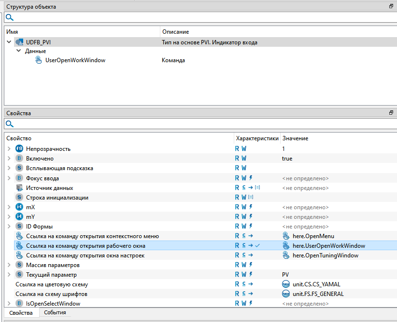Click the search magnifier in the Свойства panel

click(10, 124)
